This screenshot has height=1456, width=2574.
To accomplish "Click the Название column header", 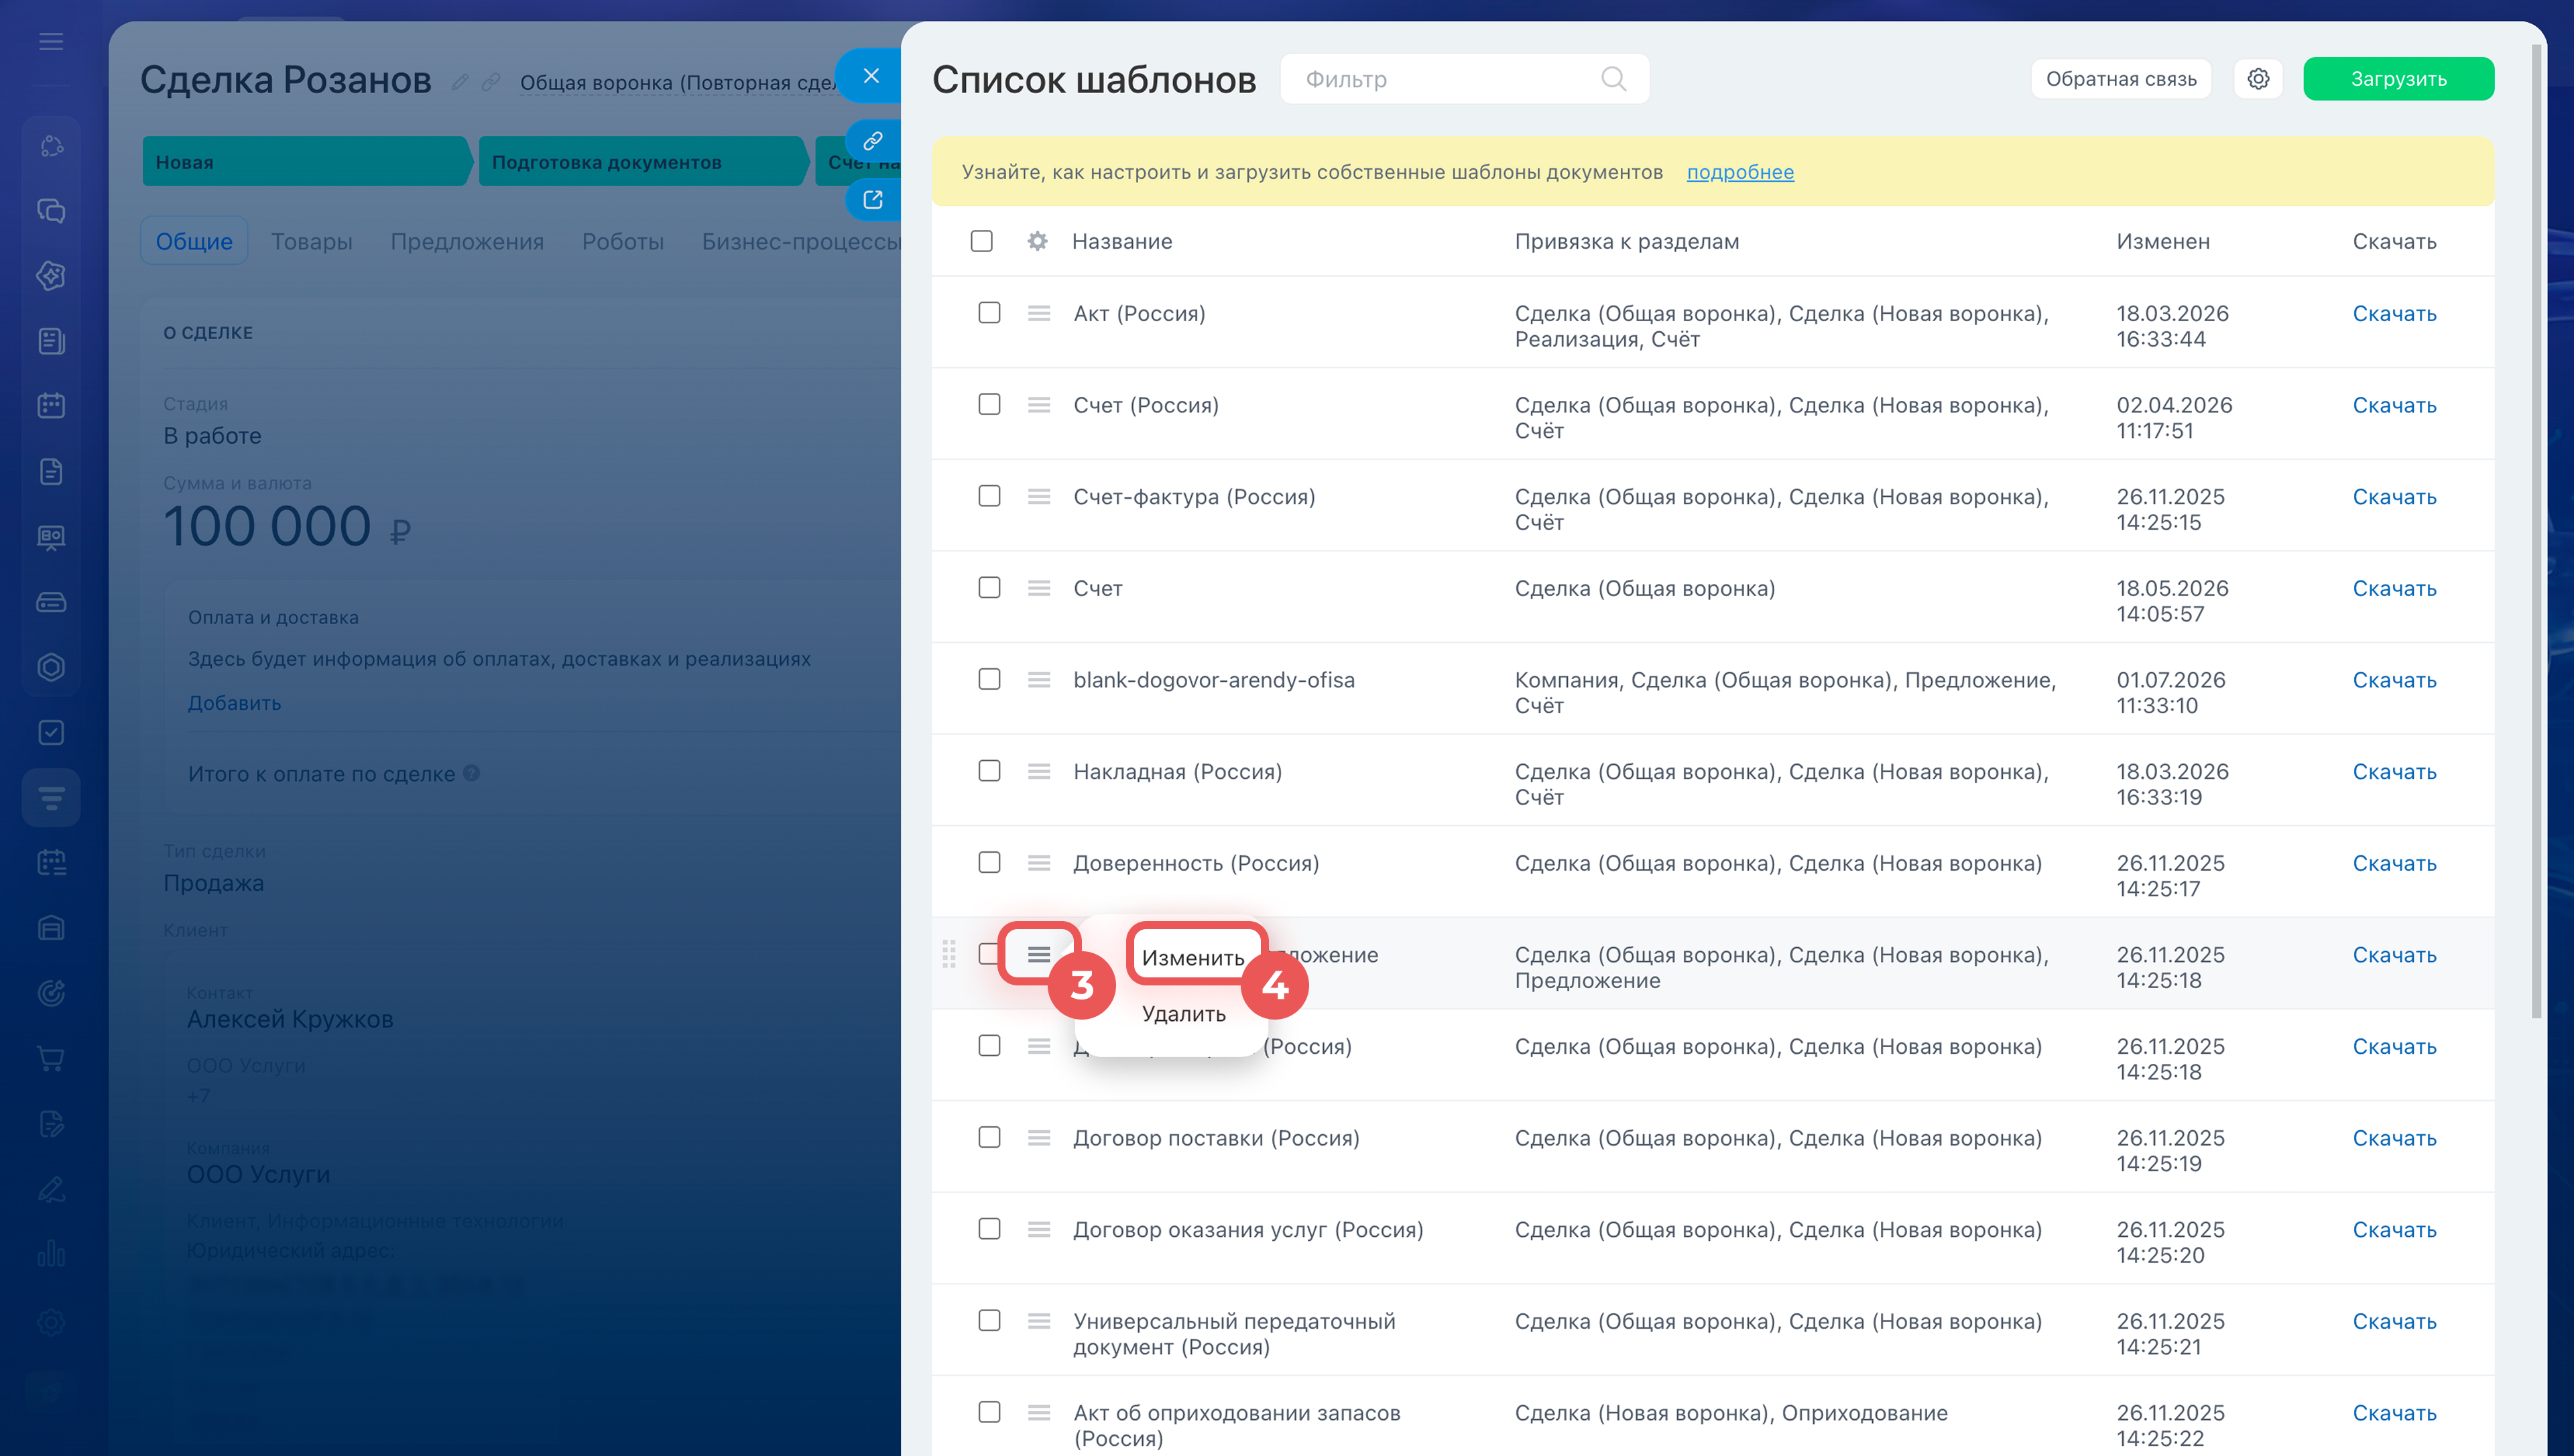I will pos(1121,241).
